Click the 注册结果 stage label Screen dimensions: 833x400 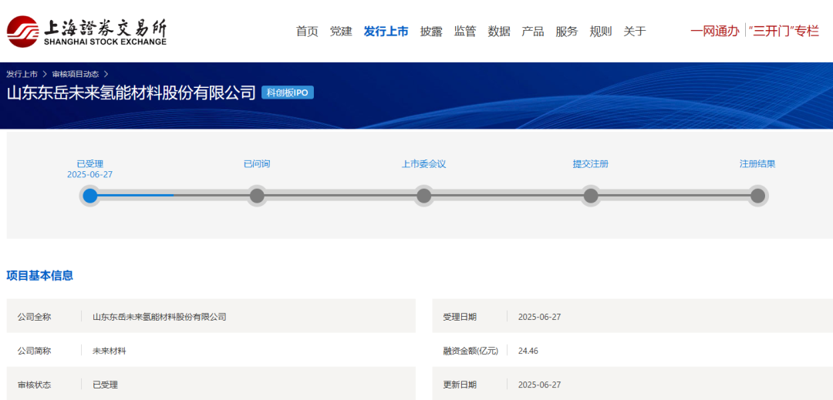click(x=757, y=164)
